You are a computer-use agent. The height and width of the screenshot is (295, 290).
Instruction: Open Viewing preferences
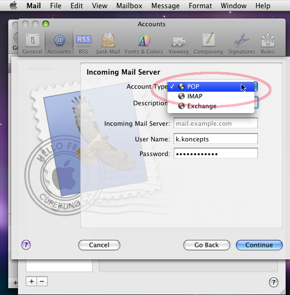(178, 44)
